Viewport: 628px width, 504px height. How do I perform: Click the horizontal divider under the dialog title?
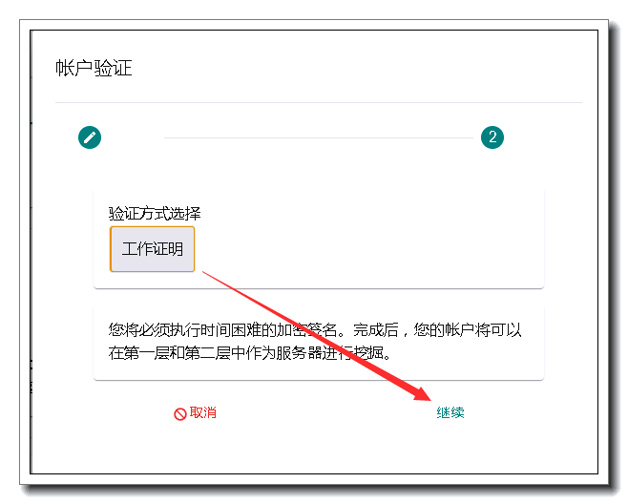[319, 102]
